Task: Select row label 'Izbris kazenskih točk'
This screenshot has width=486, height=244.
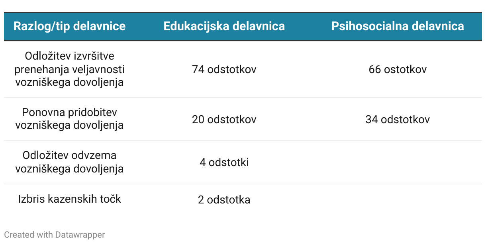Action: (x=69, y=199)
